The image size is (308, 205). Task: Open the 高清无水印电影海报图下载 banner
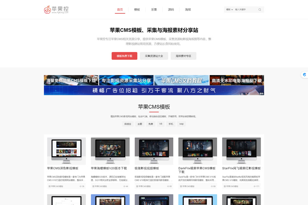click(x=237, y=80)
